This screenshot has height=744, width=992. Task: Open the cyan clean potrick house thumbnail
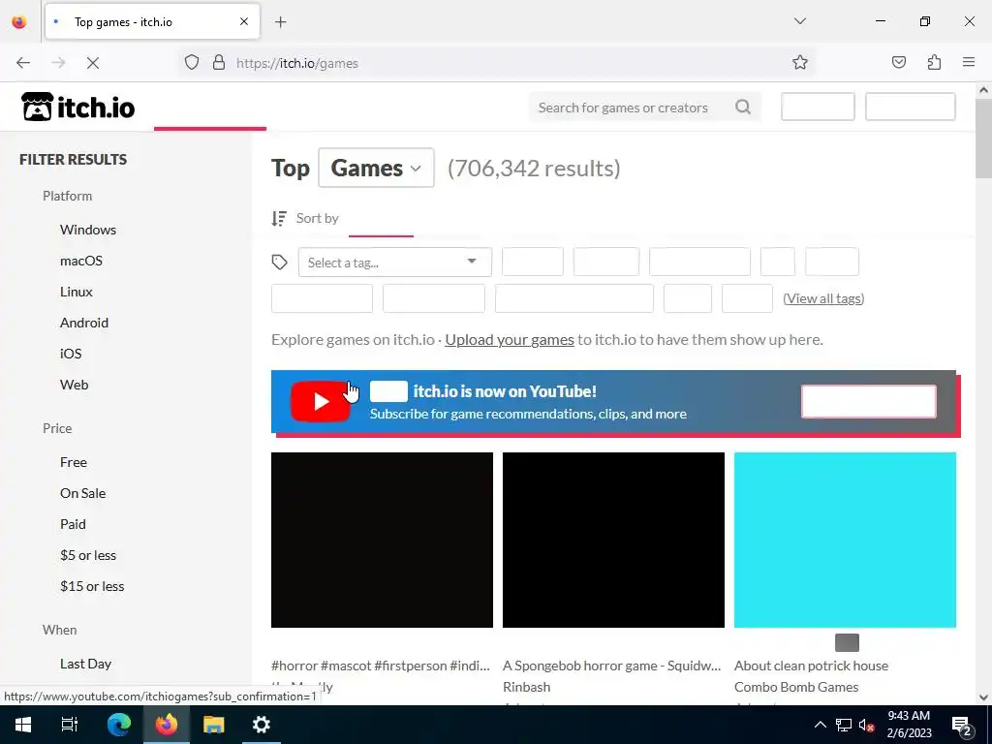pos(845,540)
